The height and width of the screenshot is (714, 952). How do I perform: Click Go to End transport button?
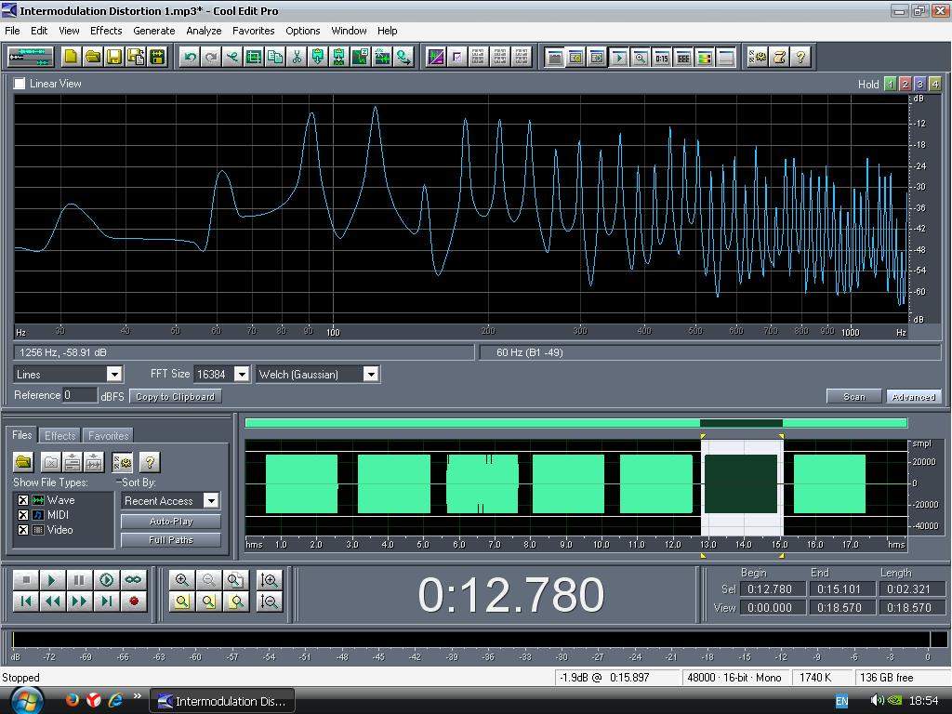click(x=106, y=602)
